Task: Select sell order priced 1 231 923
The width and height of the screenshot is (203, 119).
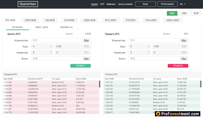Action: [x=51, y=82]
